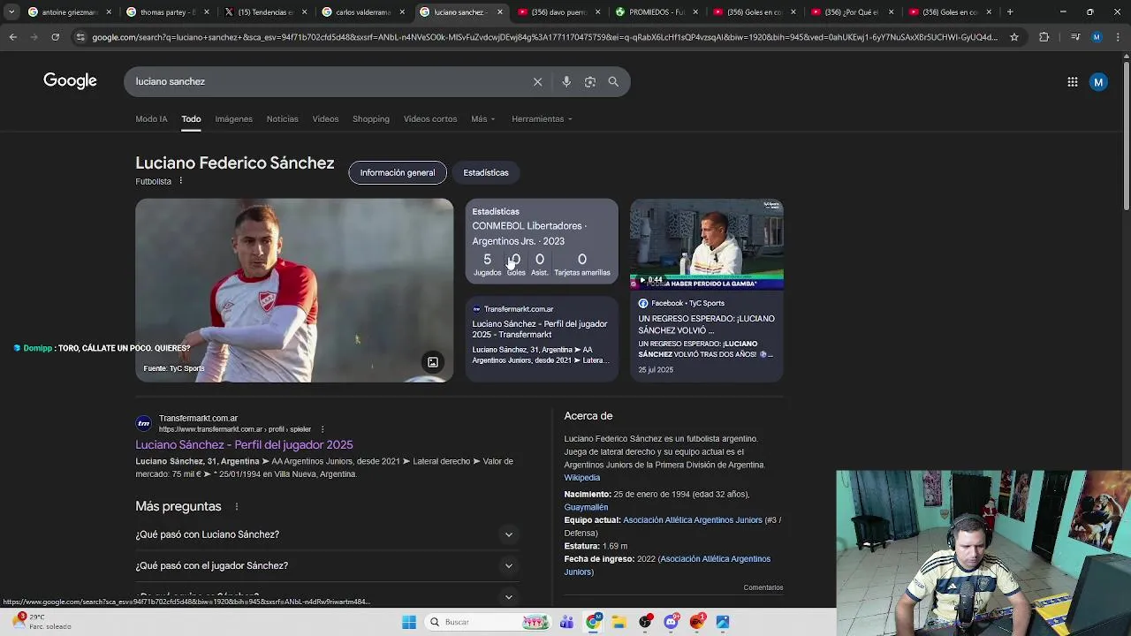Play the TyC Sports video thumbnail

707,245
